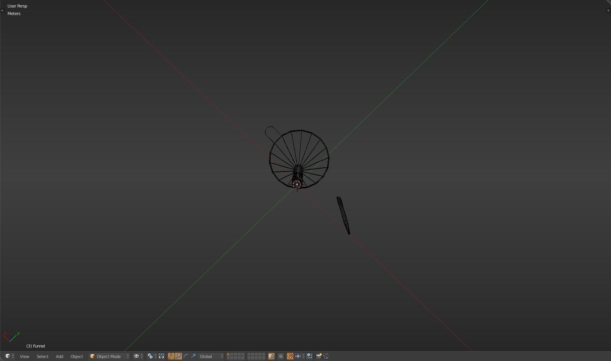Select the first layer button
This screenshot has width=611, height=361.
point(229,355)
